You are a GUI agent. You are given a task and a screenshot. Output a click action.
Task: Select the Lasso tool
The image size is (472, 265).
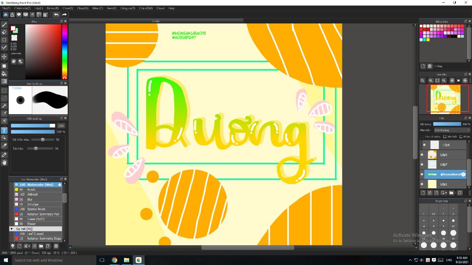point(4,98)
